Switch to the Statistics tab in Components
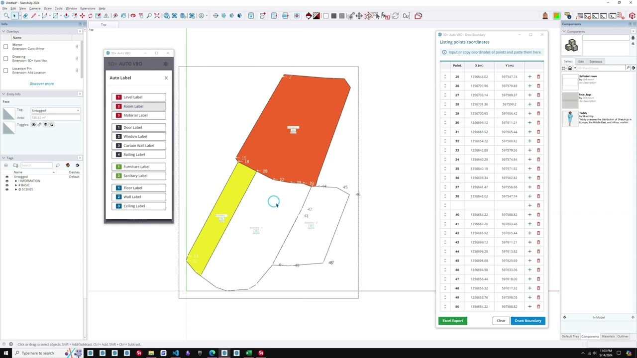This screenshot has height=358, width=637. point(596,62)
